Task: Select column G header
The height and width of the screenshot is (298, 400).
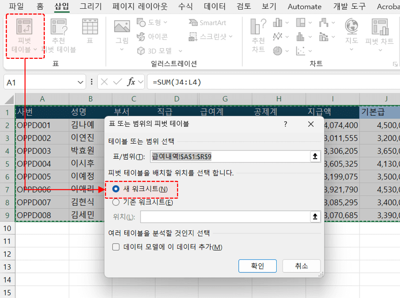Action: click(x=225, y=99)
